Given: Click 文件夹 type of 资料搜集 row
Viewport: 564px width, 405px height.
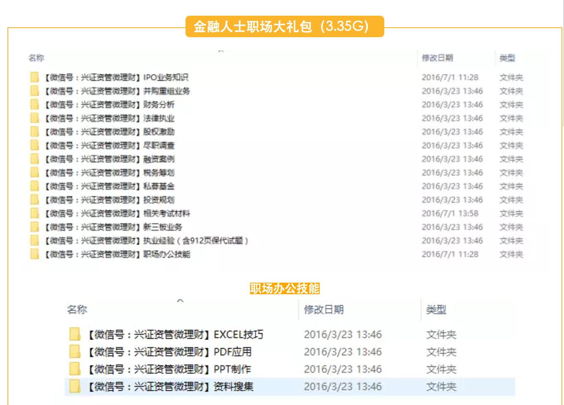Looking at the screenshot, I should pyautogui.click(x=441, y=386).
